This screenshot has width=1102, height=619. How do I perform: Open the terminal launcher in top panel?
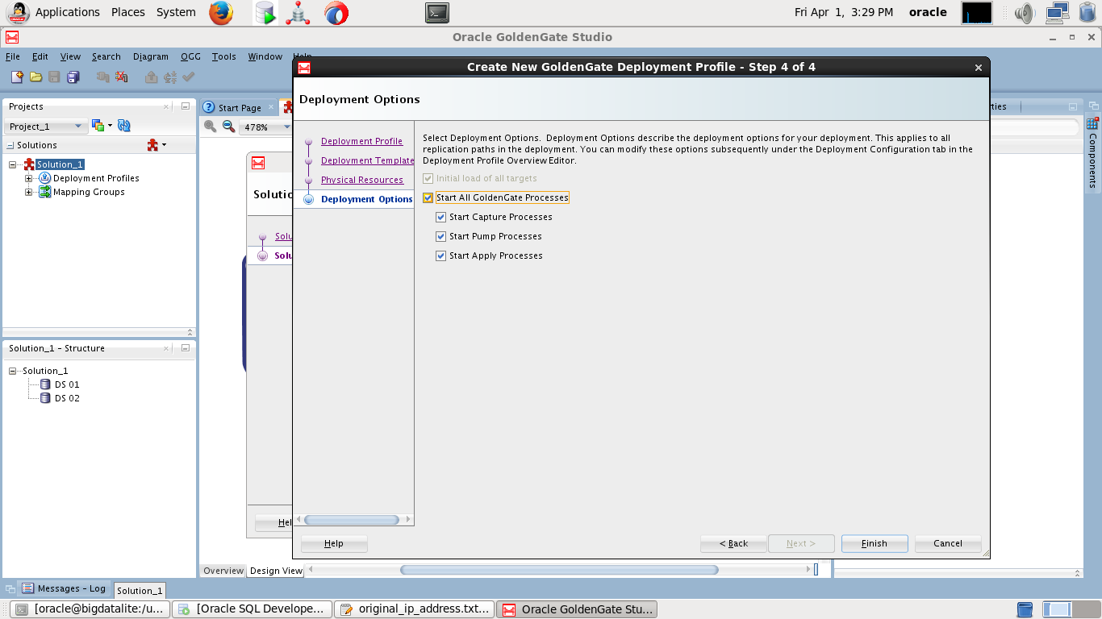point(437,12)
